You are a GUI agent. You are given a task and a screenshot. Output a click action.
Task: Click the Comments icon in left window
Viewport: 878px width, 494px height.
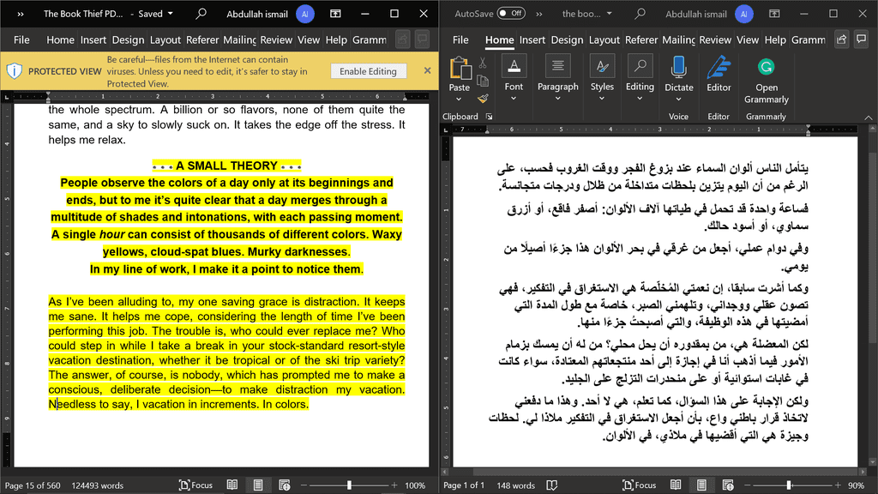pyautogui.click(x=422, y=39)
